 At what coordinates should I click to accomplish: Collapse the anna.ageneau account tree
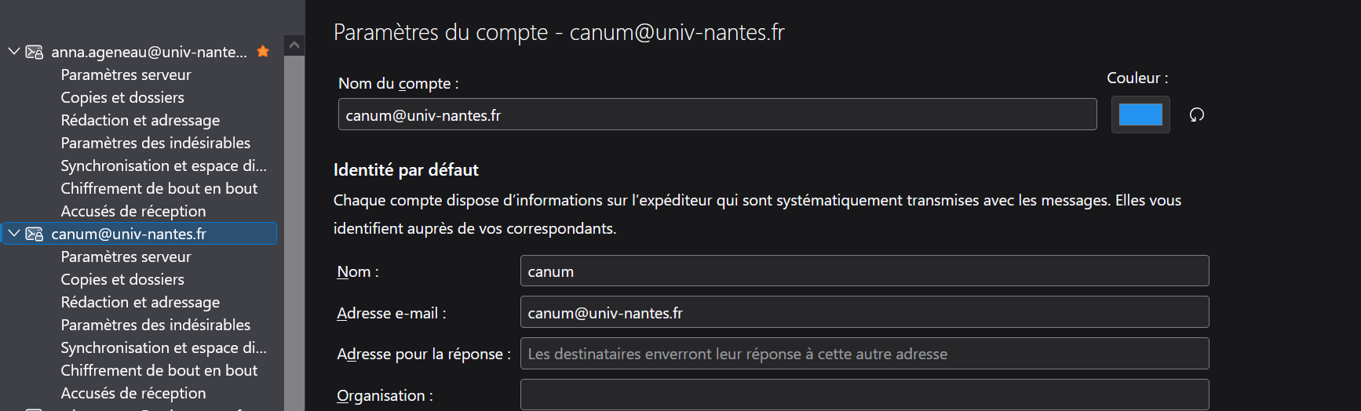click(14, 52)
